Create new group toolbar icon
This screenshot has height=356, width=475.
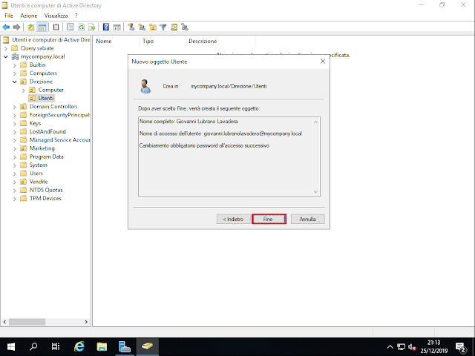click(x=142, y=27)
